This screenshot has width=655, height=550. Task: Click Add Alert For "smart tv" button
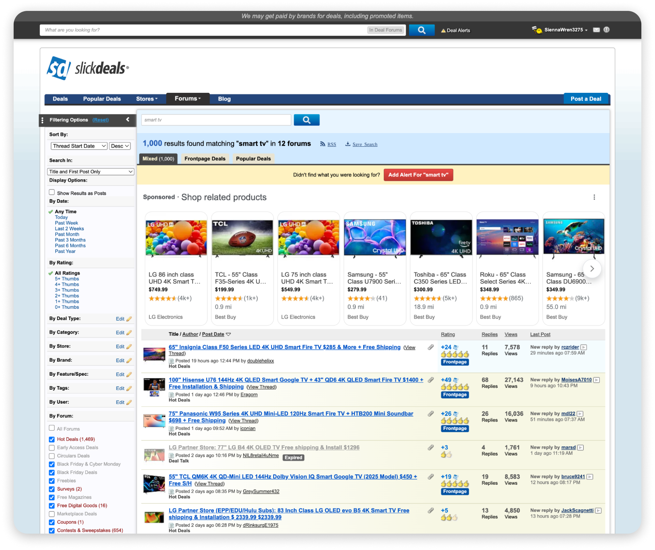tap(418, 175)
